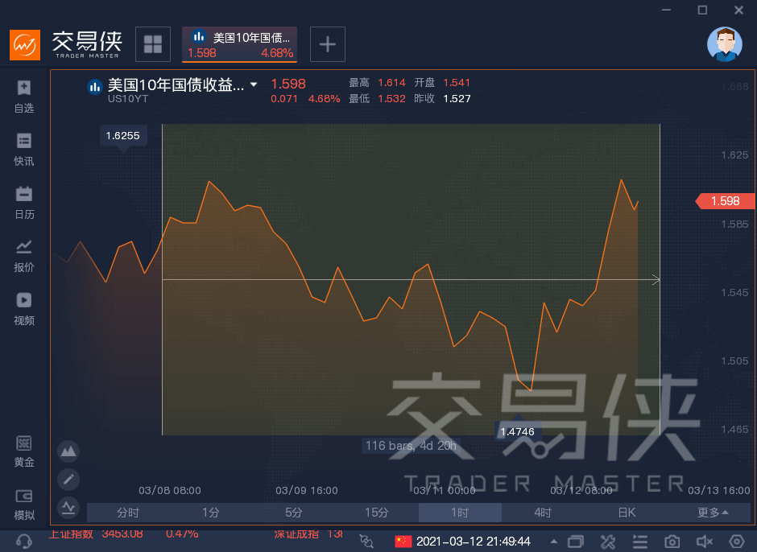This screenshot has height=552, width=757.
Task: Click the 上证指数 ticker in status bar
Action: 71,533
